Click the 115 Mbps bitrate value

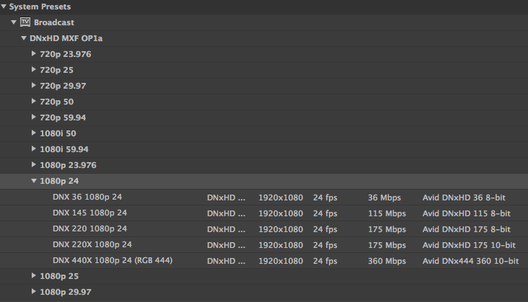(387, 213)
